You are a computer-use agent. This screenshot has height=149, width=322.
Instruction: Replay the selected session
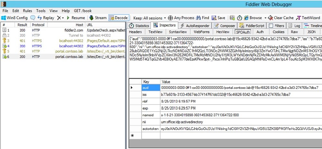[46, 18]
